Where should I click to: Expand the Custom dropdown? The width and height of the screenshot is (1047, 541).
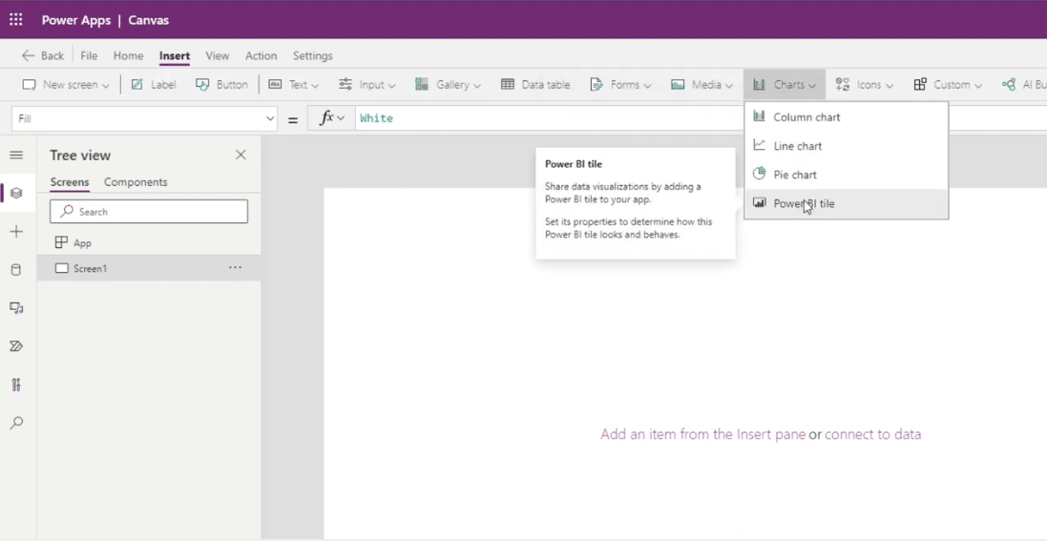[x=948, y=85]
